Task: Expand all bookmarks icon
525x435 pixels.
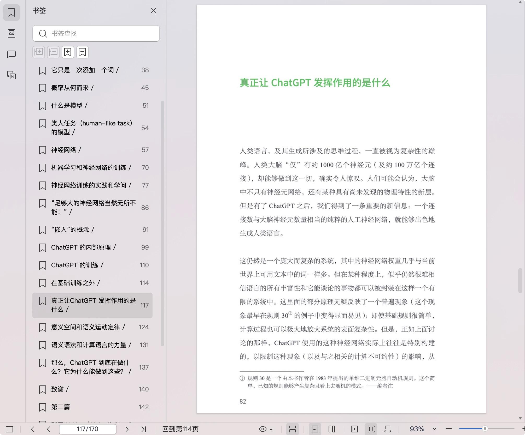Action: pos(39,52)
